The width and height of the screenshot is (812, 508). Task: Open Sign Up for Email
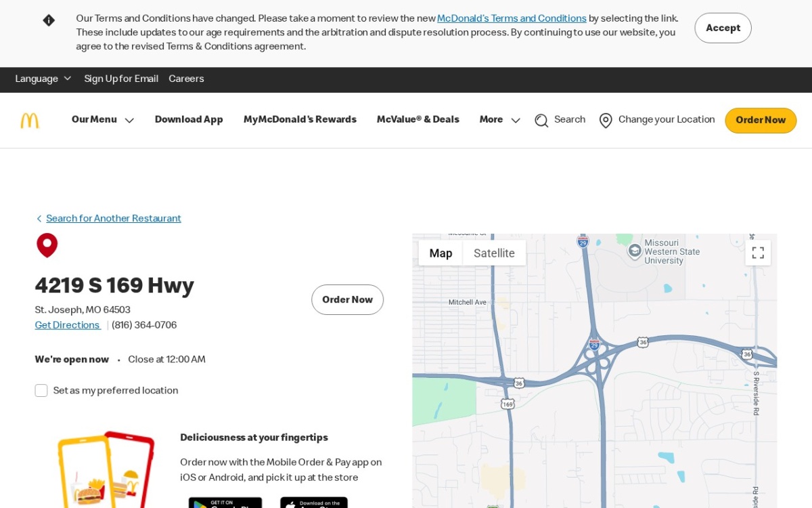pyautogui.click(x=121, y=79)
